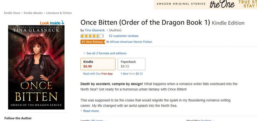The width and height of the screenshot is (257, 121).
Task: Click the #1 New Release badge
Action: coord(93,42)
